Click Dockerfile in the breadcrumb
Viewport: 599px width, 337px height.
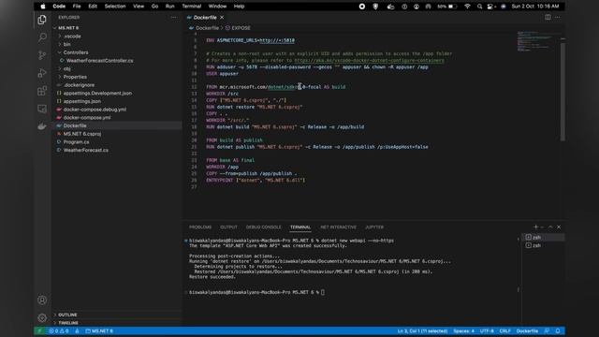[x=207, y=28]
